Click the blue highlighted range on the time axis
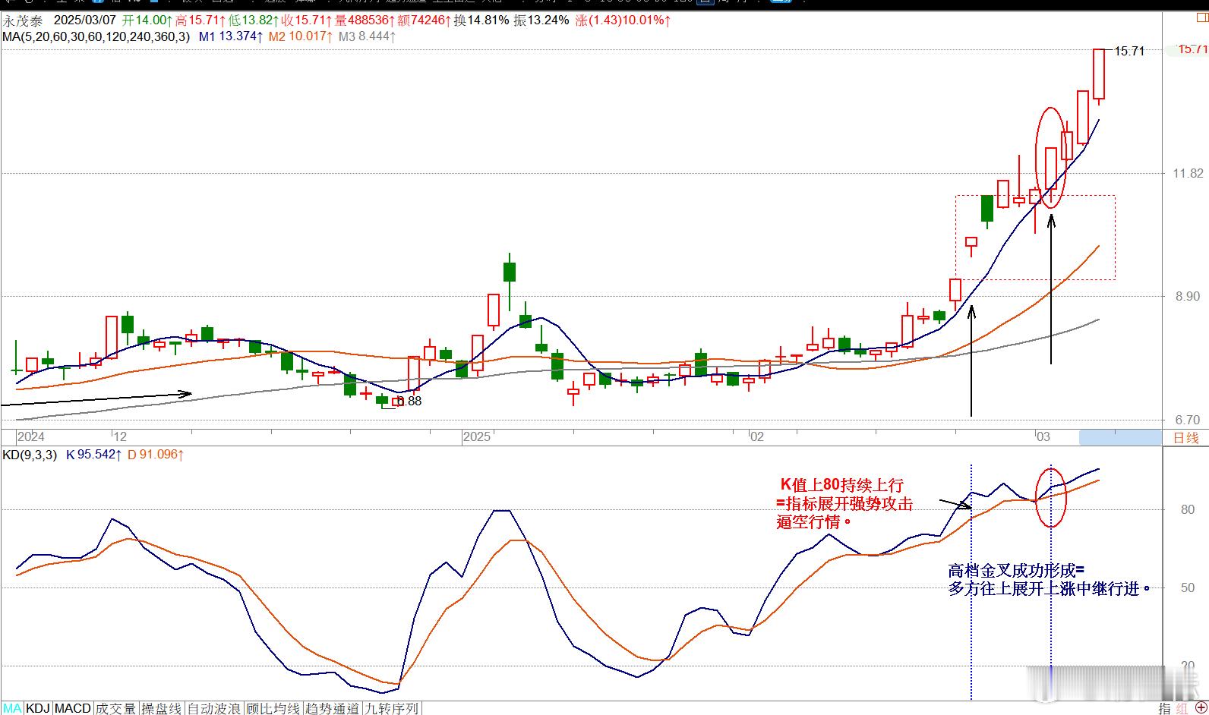 [1120, 437]
